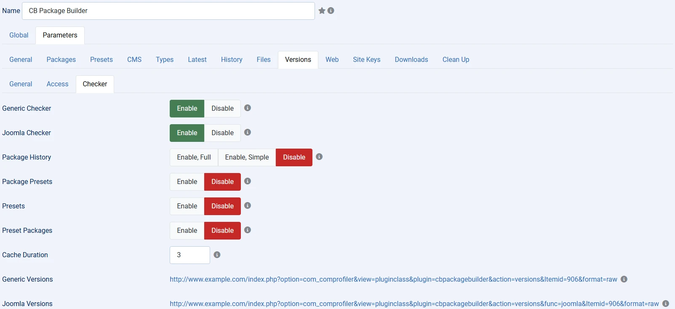Show info tooltip for Preset Packages
The image size is (675, 309).
pos(248,230)
